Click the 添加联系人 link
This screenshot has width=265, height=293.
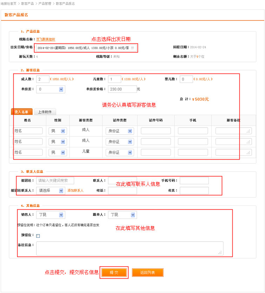click(75, 190)
